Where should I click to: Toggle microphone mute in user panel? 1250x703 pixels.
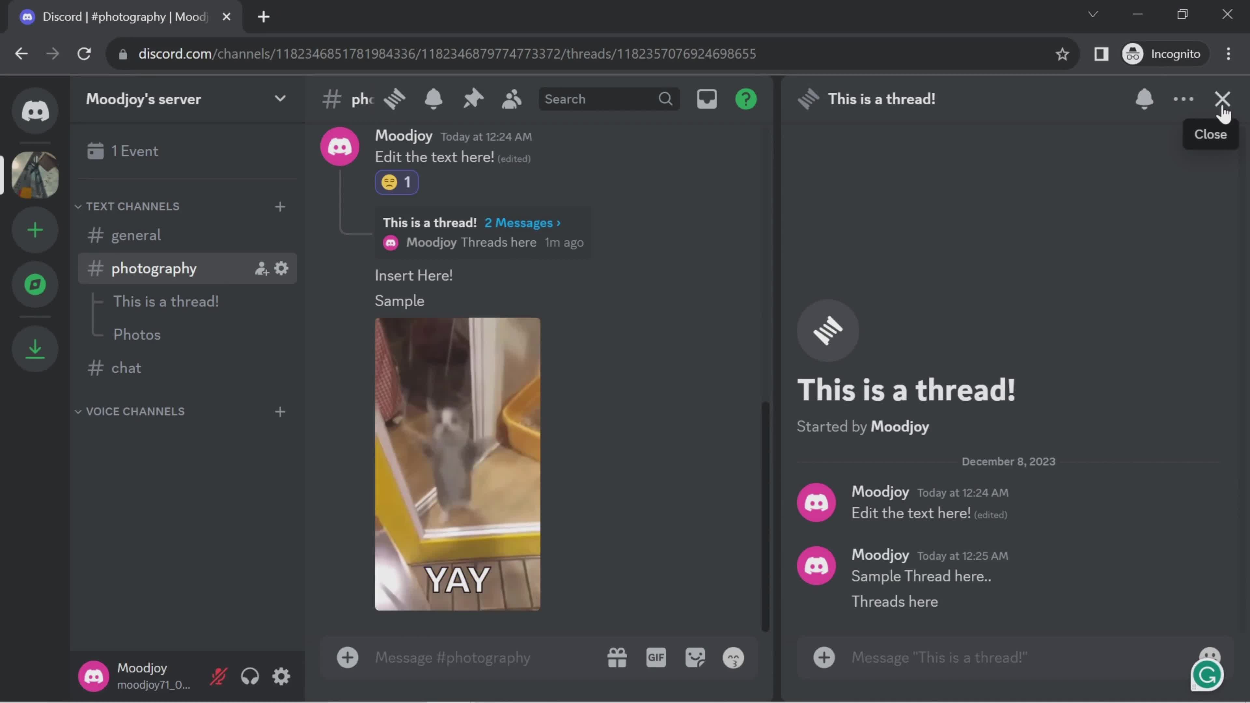218,676
